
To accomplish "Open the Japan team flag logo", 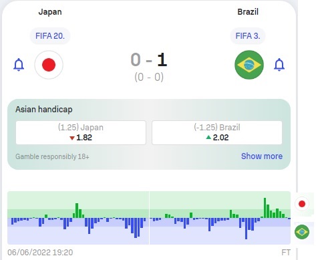I will coord(49,65).
